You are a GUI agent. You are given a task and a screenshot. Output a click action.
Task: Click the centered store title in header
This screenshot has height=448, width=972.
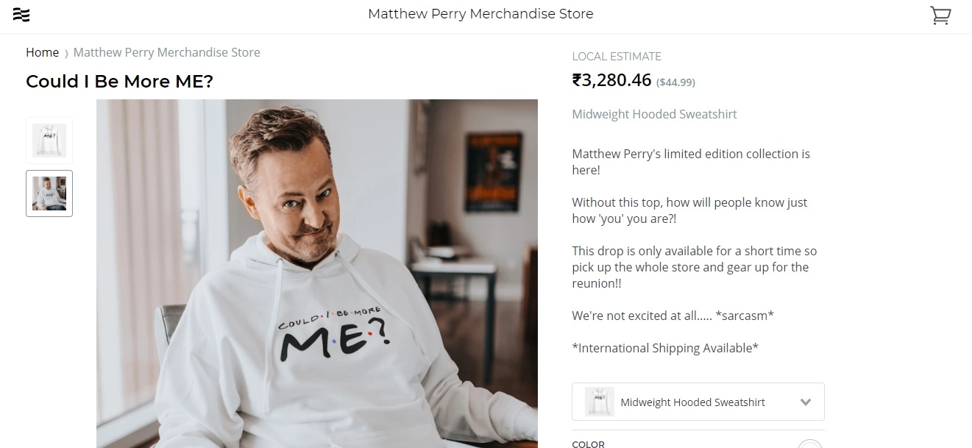coord(480,14)
